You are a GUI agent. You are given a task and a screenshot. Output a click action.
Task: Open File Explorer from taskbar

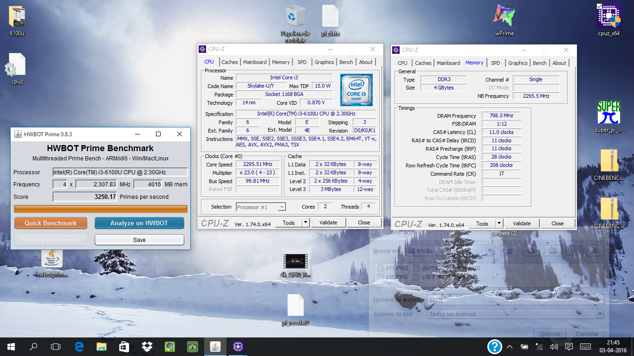[x=101, y=346]
